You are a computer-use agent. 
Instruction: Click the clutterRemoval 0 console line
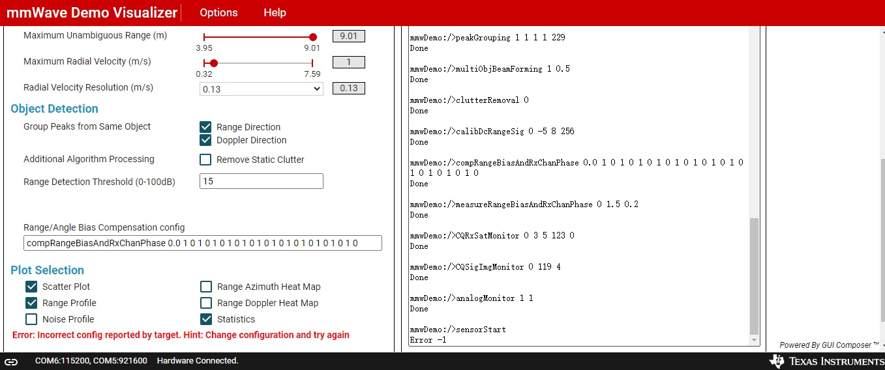tap(469, 100)
